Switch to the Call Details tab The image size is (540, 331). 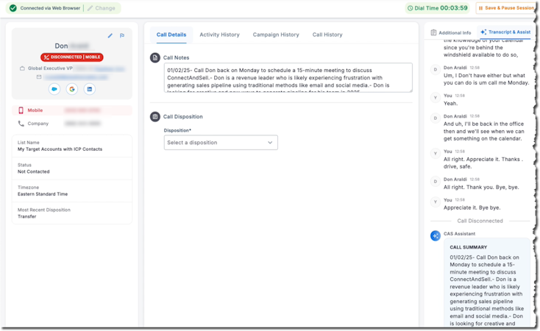pyautogui.click(x=171, y=35)
